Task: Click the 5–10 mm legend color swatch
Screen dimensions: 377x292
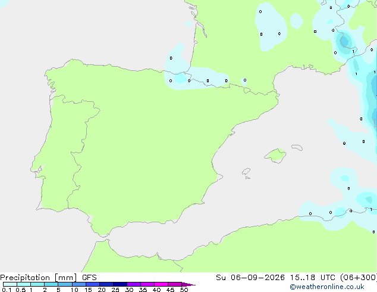Action: pyautogui.click(x=65, y=284)
